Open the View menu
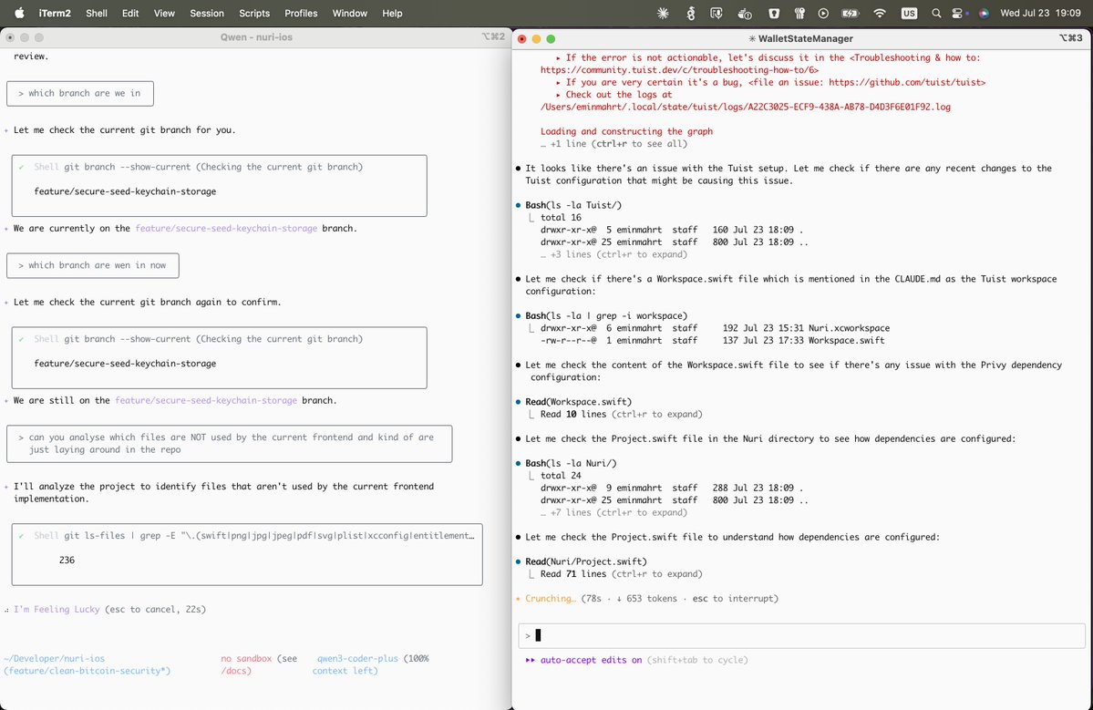Viewport: 1093px width, 710px height. [x=164, y=13]
